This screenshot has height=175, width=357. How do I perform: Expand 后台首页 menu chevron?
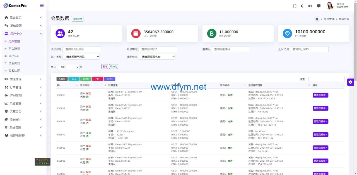[x=41, y=17]
